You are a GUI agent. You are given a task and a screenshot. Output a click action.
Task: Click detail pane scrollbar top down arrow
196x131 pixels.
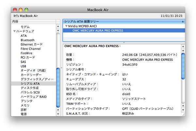(183, 51)
